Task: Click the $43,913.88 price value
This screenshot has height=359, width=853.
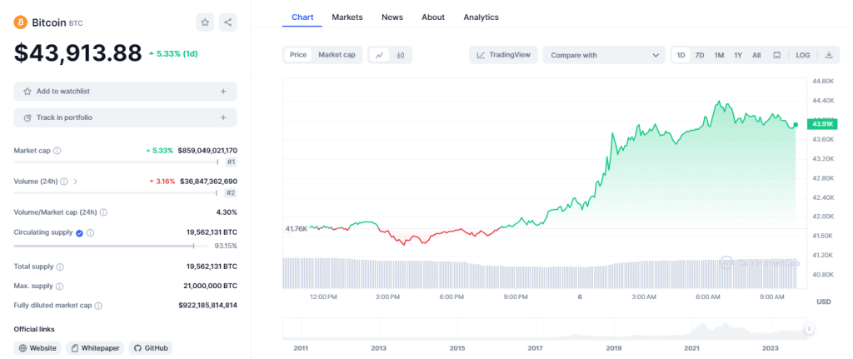Action: 77,52
